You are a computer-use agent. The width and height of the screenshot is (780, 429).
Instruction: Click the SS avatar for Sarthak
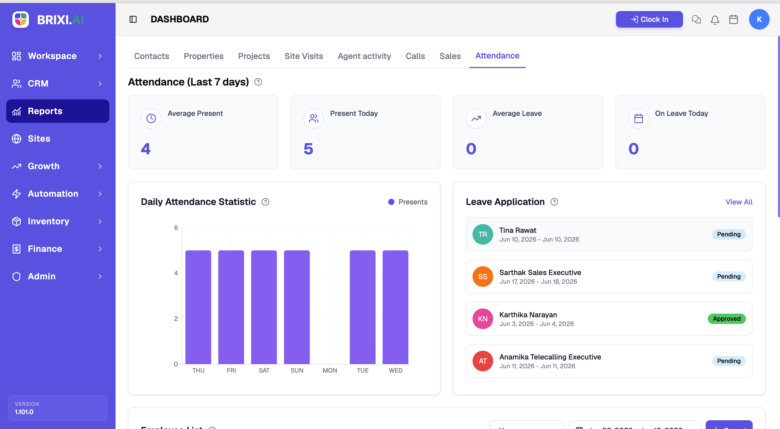[x=483, y=277]
